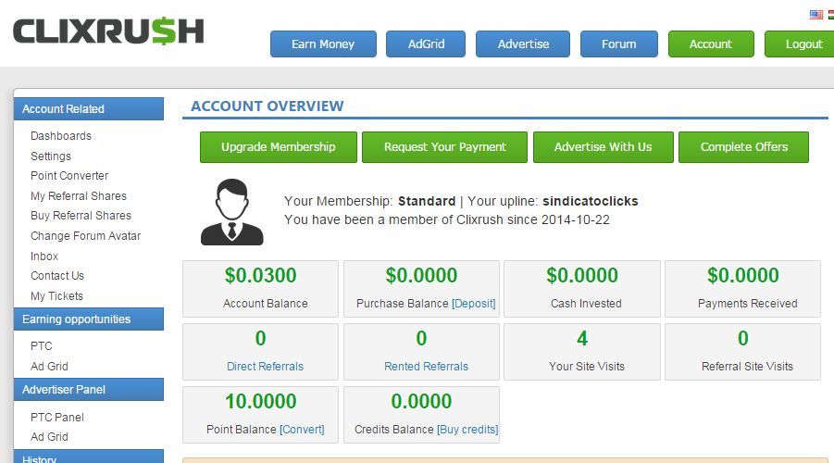Click the Rented Referrals link

click(426, 366)
